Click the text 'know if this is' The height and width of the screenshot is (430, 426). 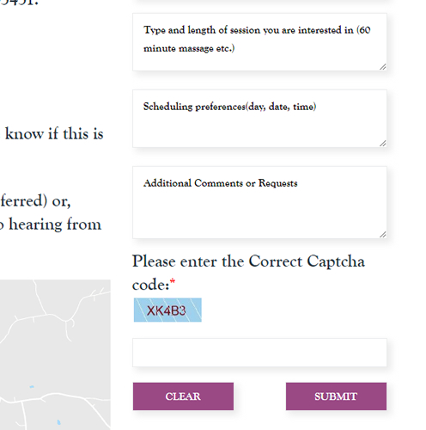(x=54, y=133)
